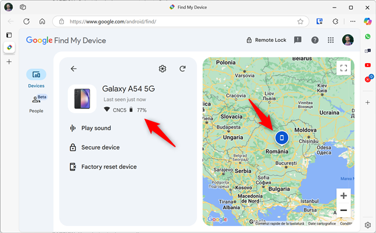Open the workspaces icon in title bar
The width and height of the screenshot is (376, 233).
click(x=23, y=7)
